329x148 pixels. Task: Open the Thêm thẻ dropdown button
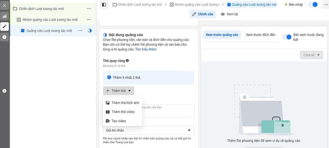pos(119,91)
